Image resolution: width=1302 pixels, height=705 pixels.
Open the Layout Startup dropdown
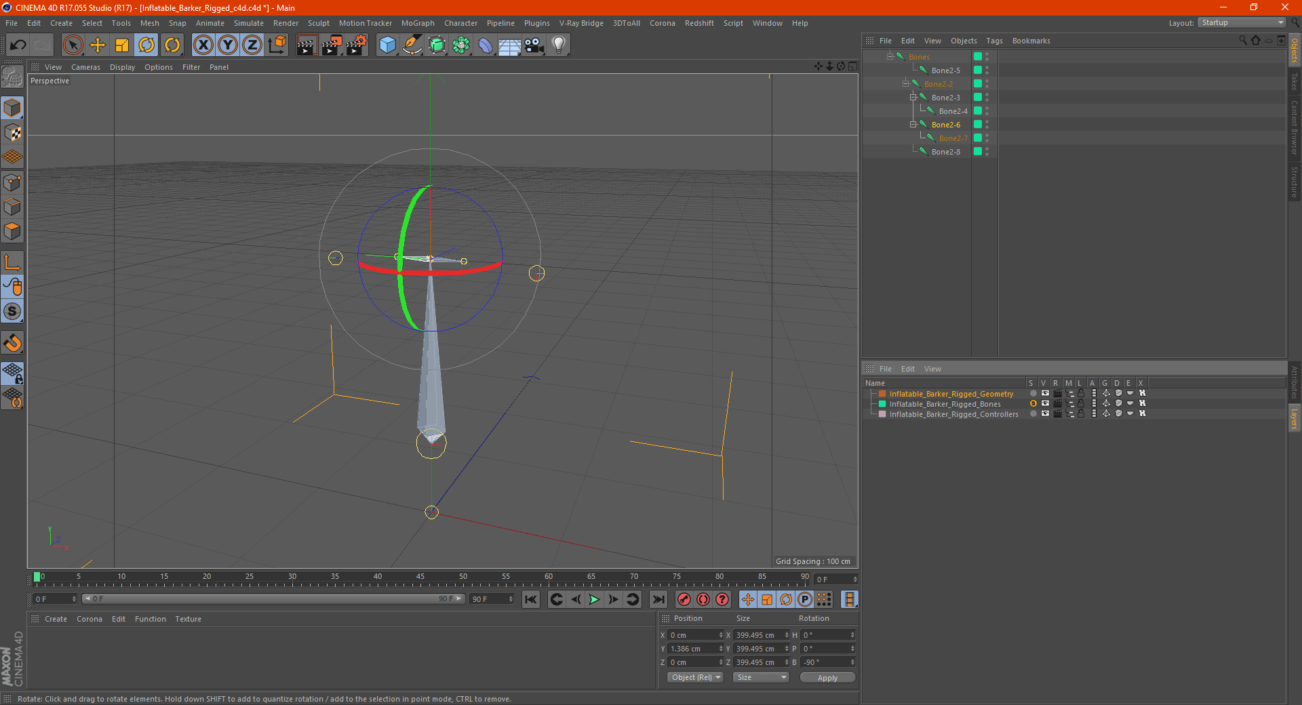click(x=1242, y=22)
